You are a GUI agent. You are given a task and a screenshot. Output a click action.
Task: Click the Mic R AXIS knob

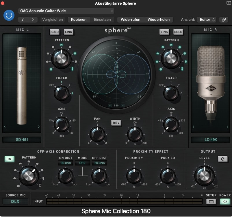point(171,124)
